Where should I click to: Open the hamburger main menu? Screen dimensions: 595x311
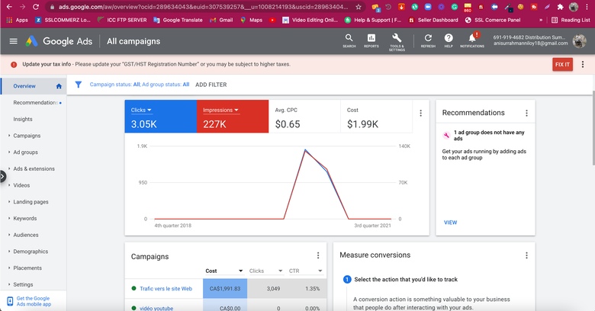(13, 41)
